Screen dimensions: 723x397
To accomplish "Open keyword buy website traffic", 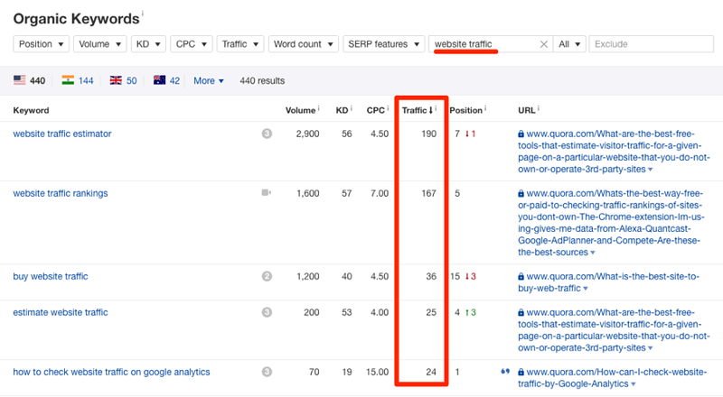I will pyautogui.click(x=51, y=276).
